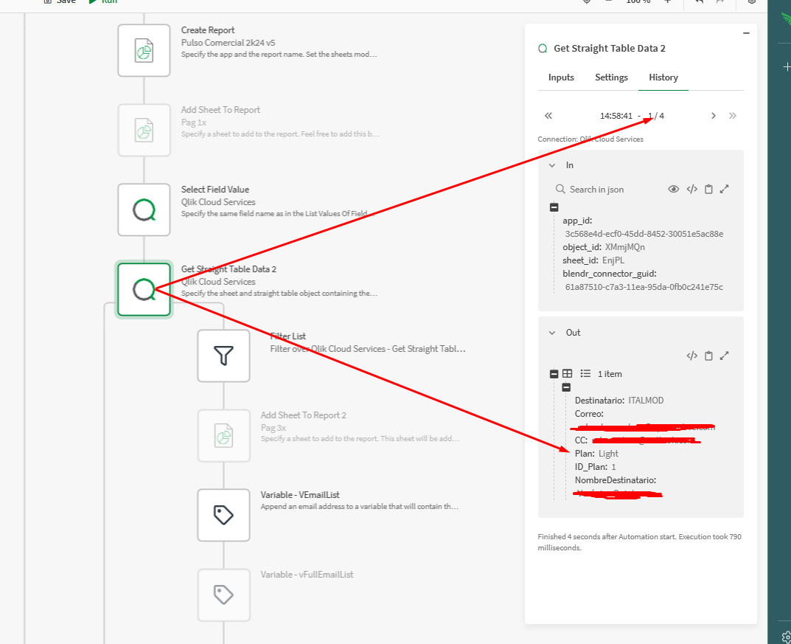Open the Inputs tab
The width and height of the screenshot is (791, 644).
tap(561, 77)
